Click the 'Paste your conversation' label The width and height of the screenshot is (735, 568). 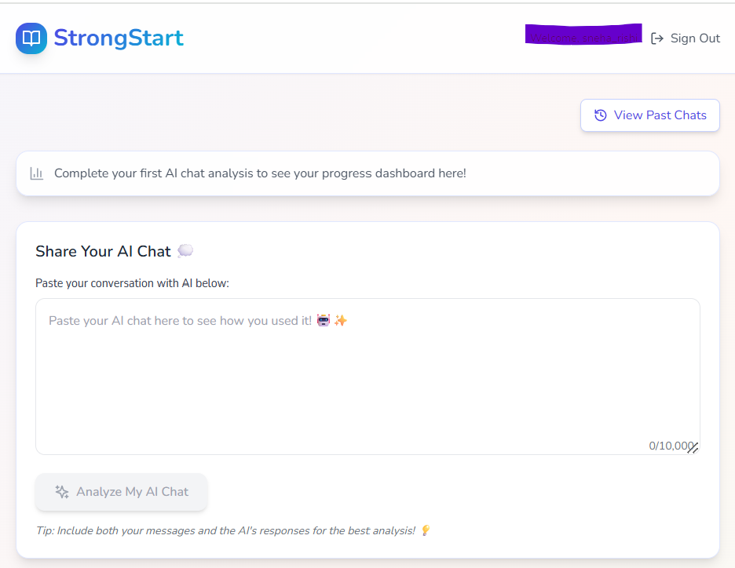coord(132,282)
